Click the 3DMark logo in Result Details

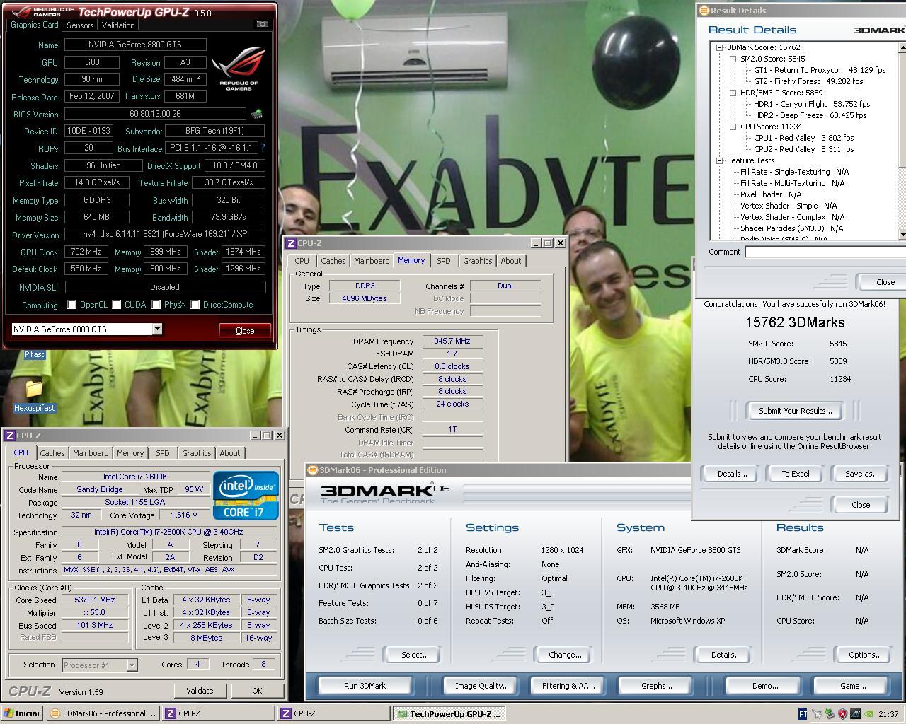coord(880,30)
